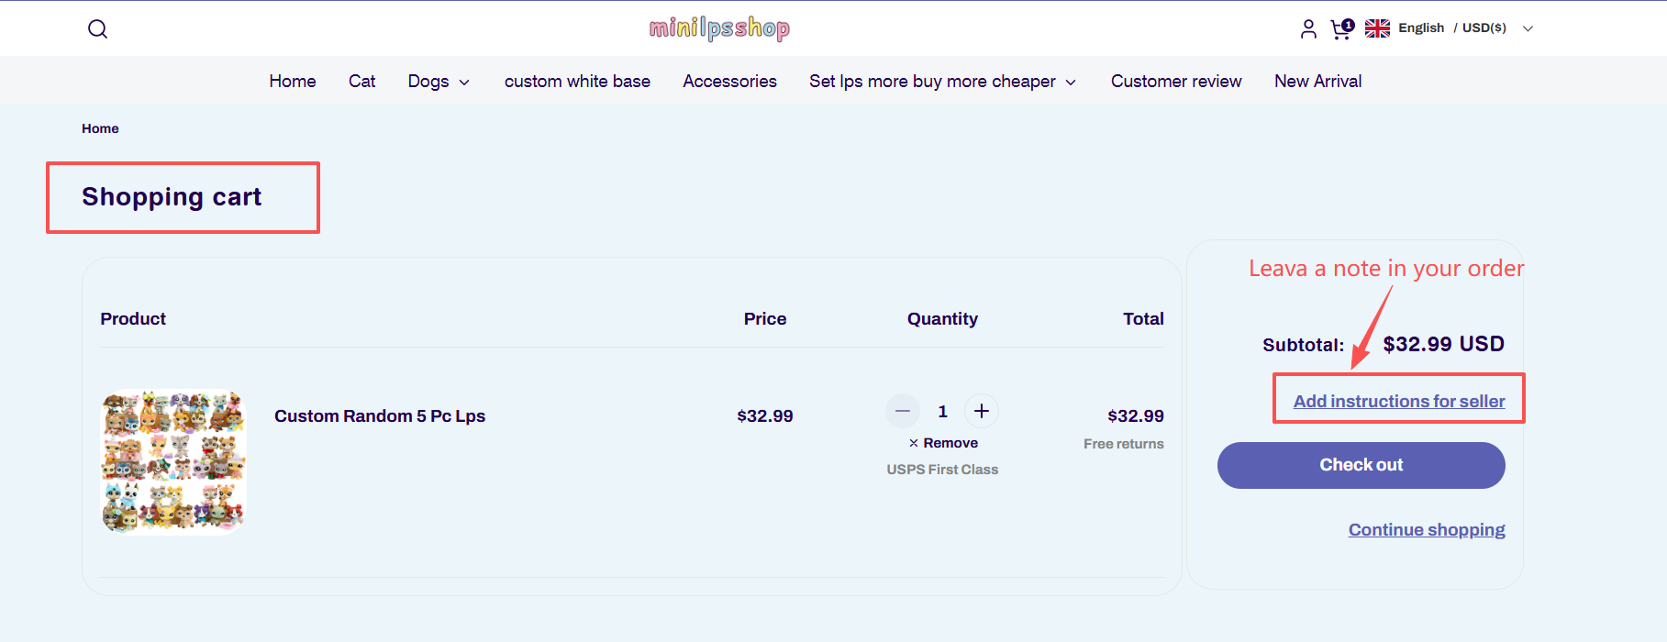Follow the Continue shopping link
Image resolution: width=1667 pixels, height=642 pixels.
(x=1427, y=529)
